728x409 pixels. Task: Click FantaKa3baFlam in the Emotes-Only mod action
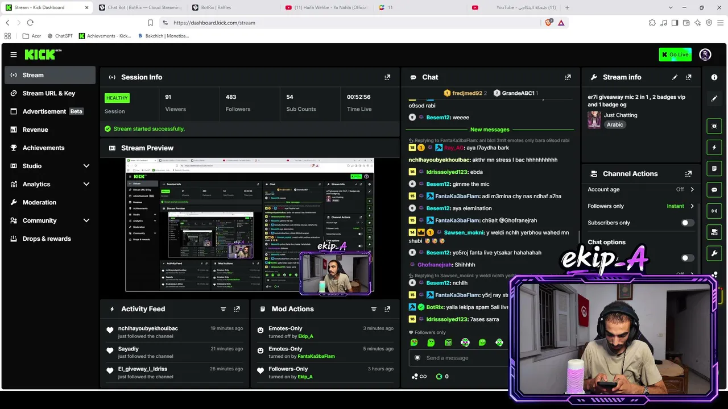click(316, 356)
